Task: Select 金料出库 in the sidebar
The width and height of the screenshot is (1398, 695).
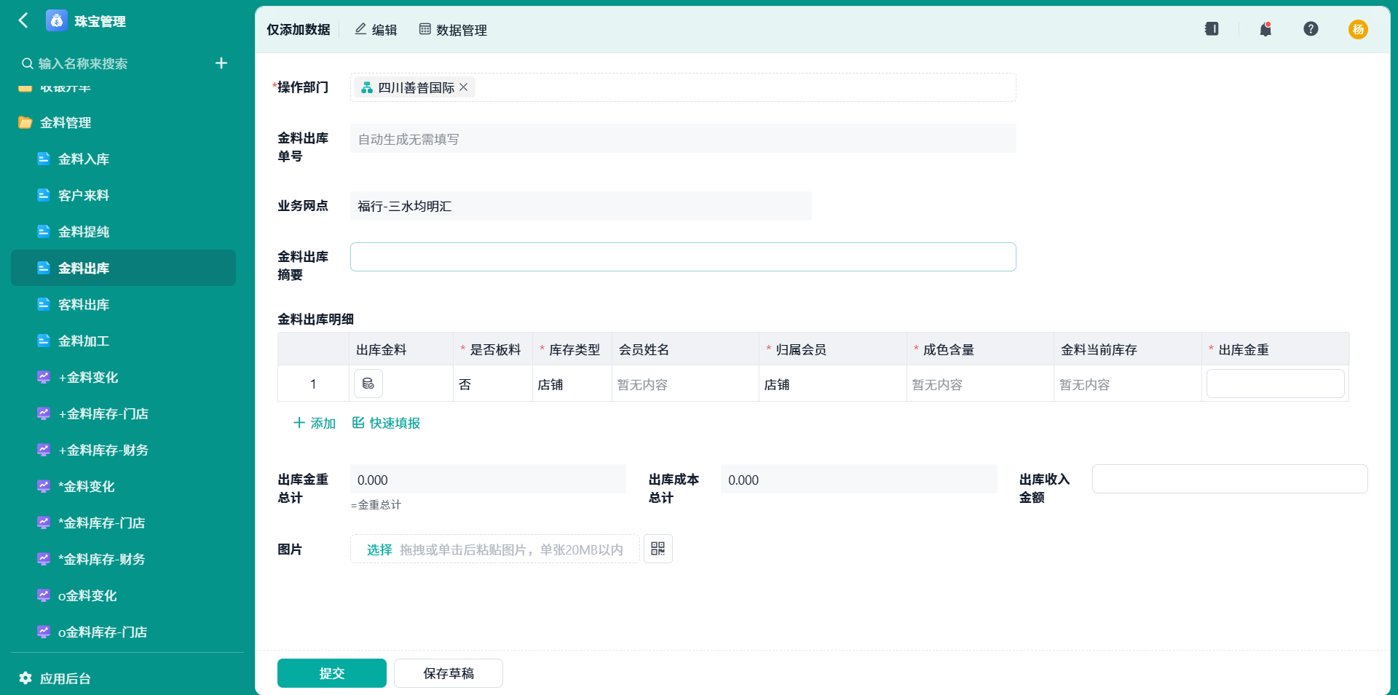Action: click(x=124, y=268)
